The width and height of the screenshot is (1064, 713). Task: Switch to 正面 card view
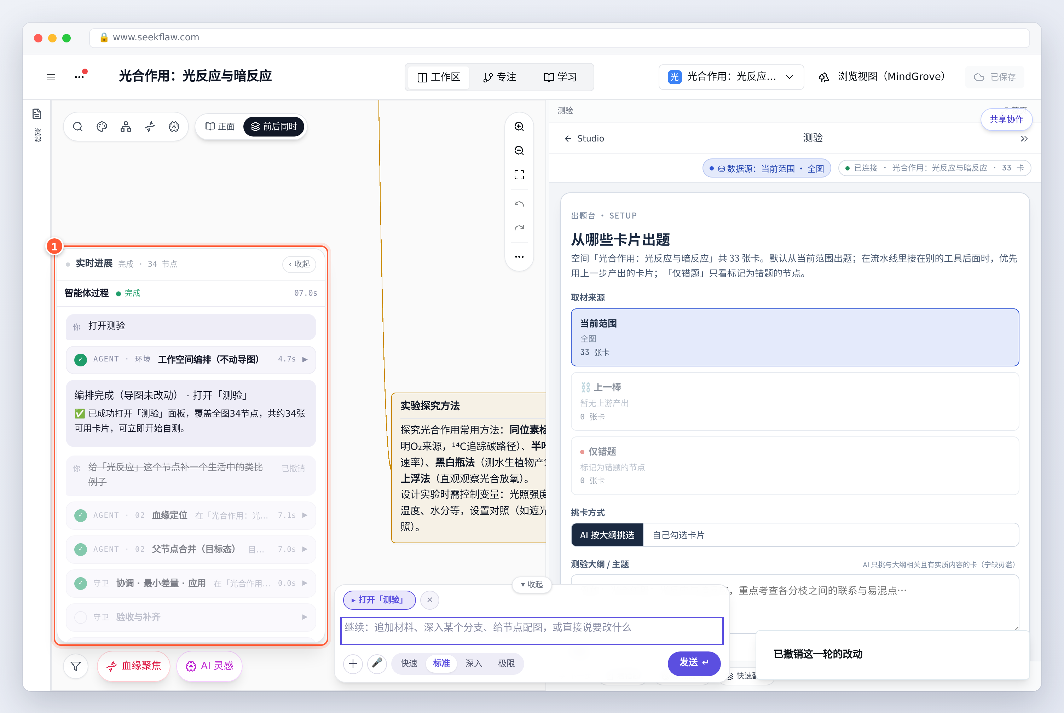(220, 126)
